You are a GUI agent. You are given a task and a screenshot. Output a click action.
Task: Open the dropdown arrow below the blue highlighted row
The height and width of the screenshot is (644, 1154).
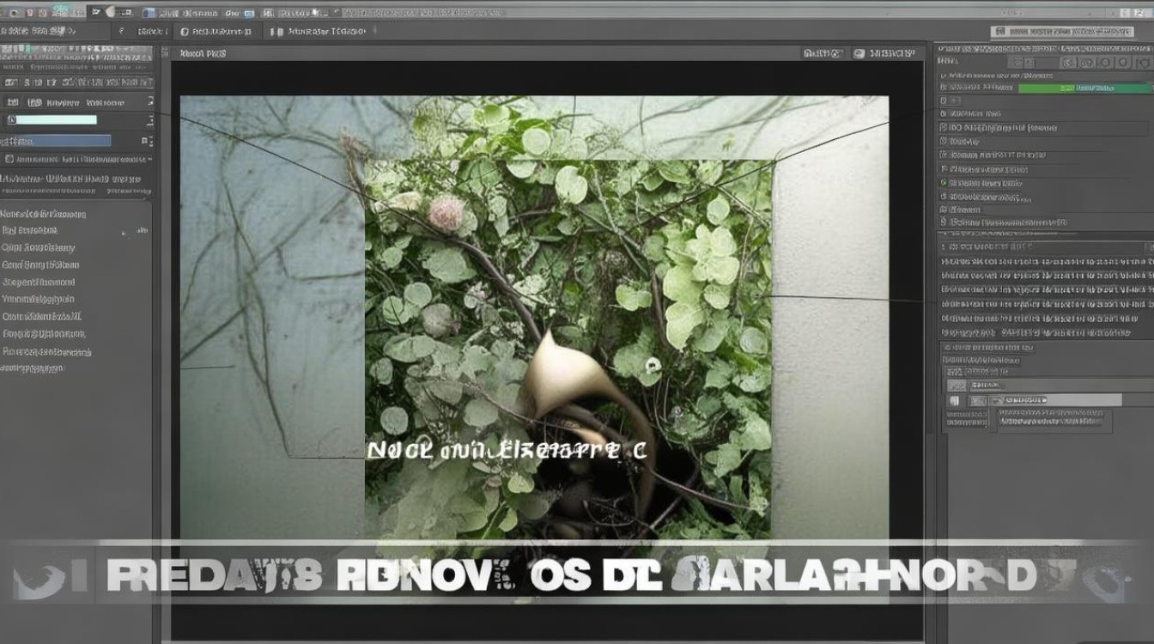point(149,160)
